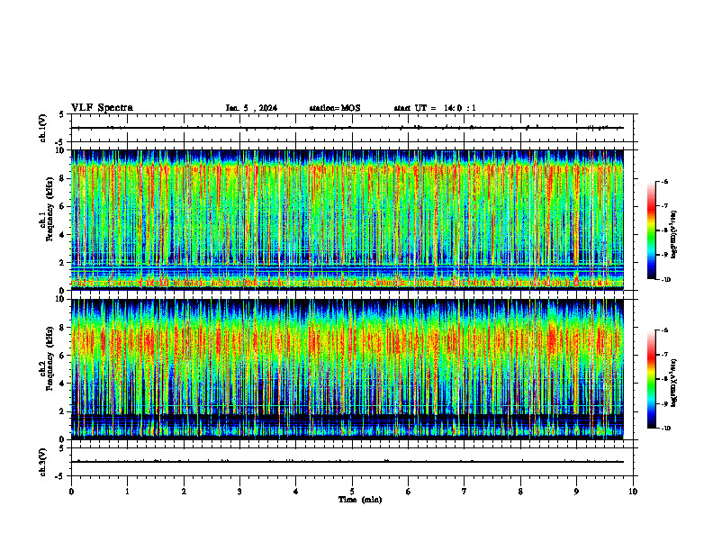Click the "0" tick on the time axis

[71, 492]
